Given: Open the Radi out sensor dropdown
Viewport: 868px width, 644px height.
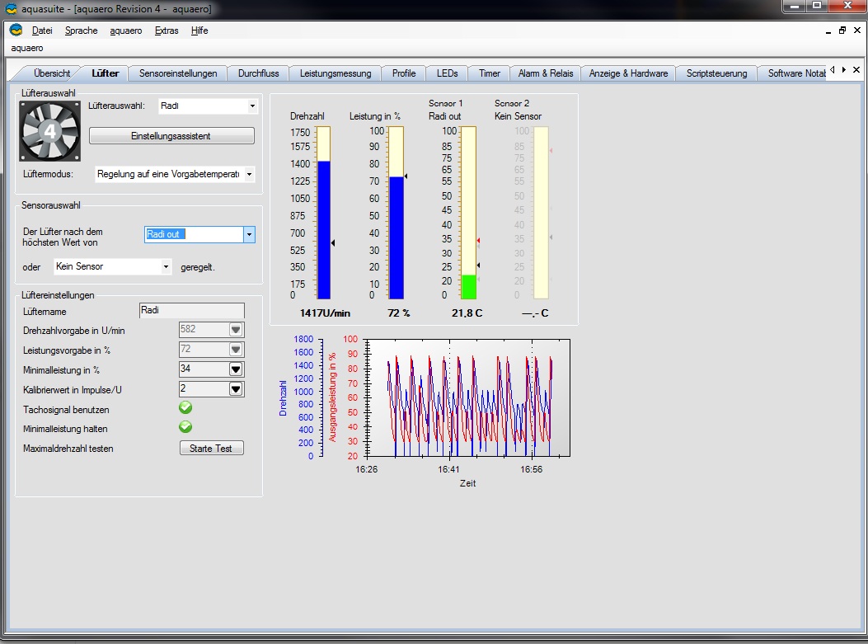Looking at the screenshot, I should pyautogui.click(x=249, y=235).
